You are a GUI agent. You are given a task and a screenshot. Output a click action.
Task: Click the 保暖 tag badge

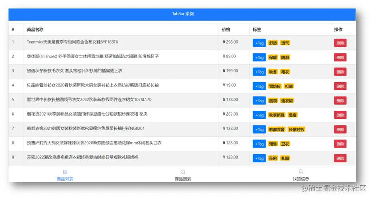coord(273,57)
